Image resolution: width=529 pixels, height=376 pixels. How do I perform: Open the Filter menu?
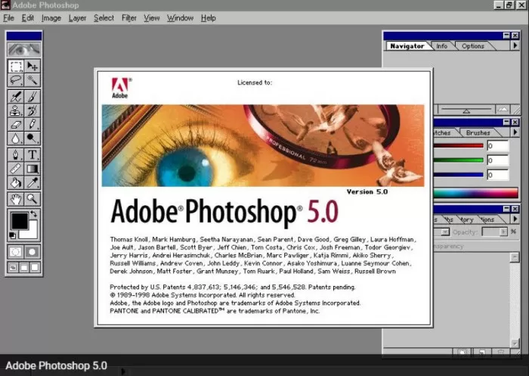tap(129, 18)
